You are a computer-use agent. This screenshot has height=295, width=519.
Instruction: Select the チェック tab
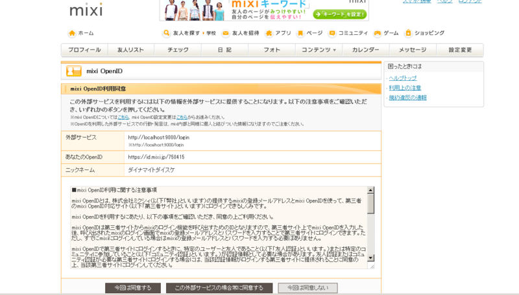[178, 50]
